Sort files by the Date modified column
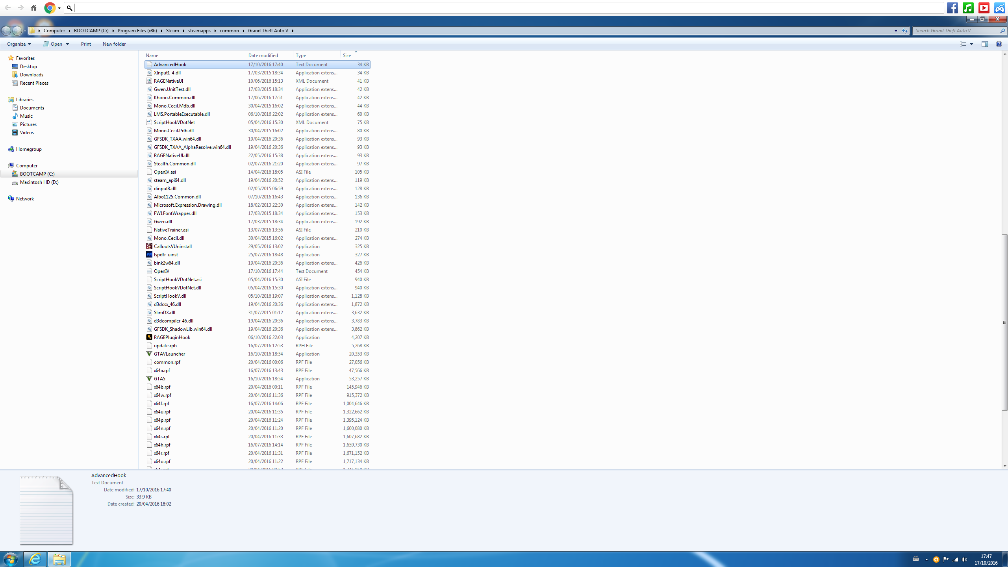This screenshot has height=567, width=1008. (x=263, y=56)
